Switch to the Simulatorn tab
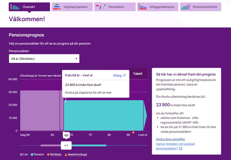Screen dimensions: 231x160 pos(114,7)
